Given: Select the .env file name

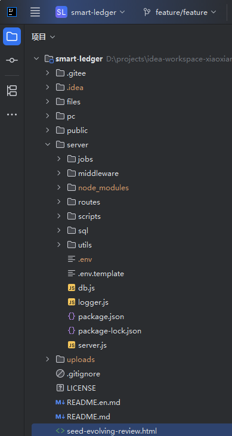Looking at the screenshot, I should click(x=85, y=259).
